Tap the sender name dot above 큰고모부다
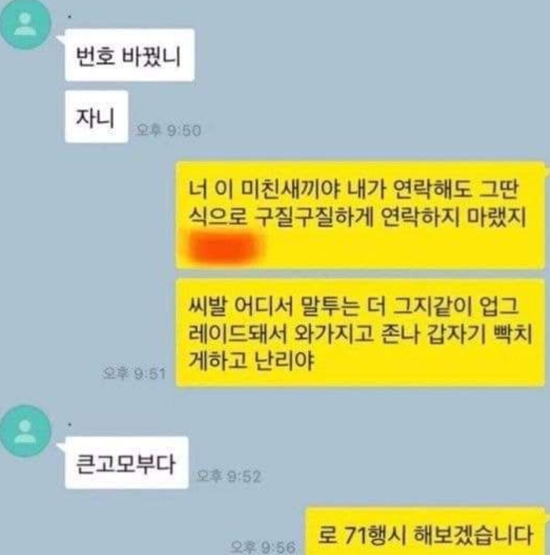Screen dimensions: 550x555 (x=69, y=424)
